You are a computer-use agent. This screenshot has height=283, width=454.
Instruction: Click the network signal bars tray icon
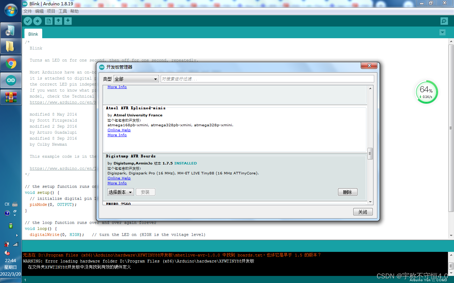click(15, 244)
